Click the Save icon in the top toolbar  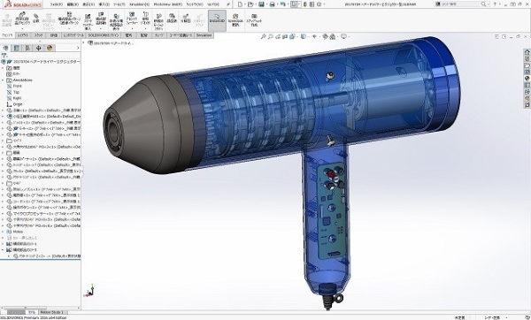[261, 4]
